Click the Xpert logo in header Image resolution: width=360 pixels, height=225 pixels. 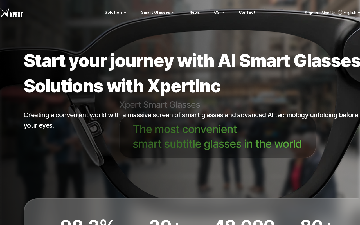point(12,13)
